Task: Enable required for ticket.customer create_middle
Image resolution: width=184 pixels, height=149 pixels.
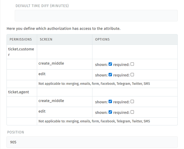Action: pos(132,64)
